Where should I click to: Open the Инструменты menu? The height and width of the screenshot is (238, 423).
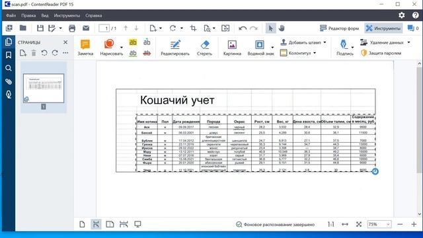[67, 15]
